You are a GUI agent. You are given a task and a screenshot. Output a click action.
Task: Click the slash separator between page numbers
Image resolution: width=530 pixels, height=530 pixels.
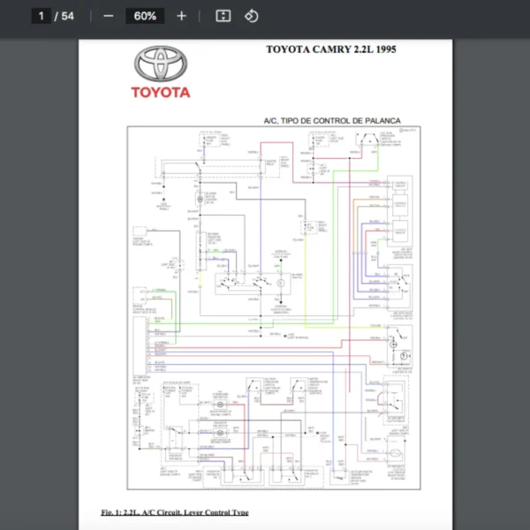pos(56,16)
